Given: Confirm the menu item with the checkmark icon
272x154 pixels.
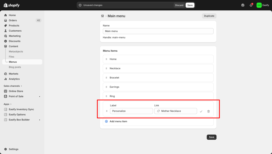Looking at the screenshot, I should pyautogui.click(x=201, y=111).
